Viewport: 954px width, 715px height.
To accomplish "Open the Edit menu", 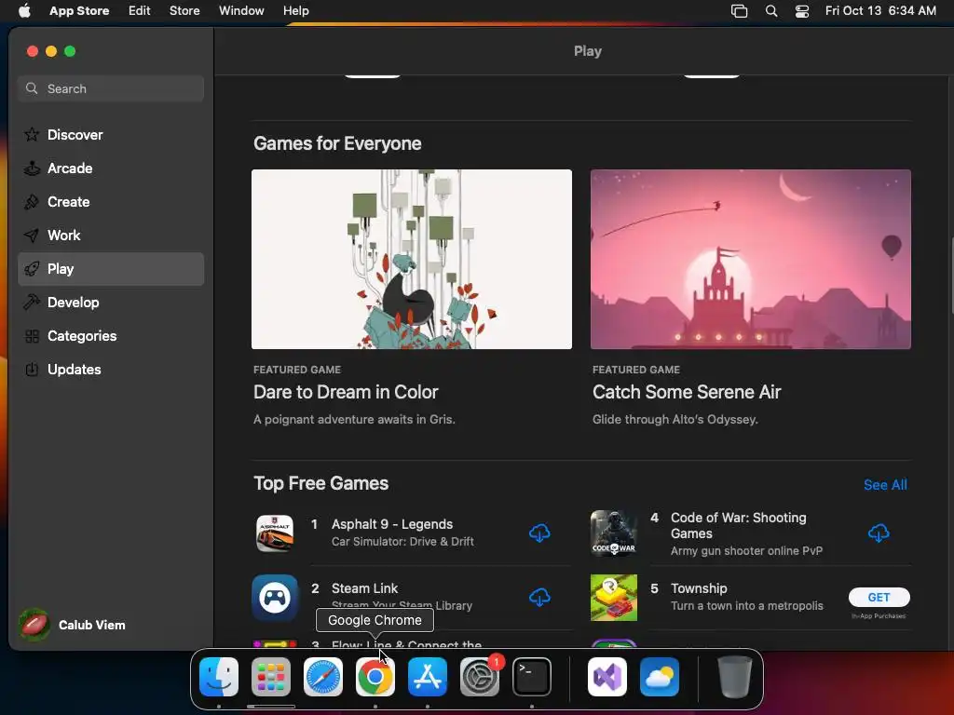I will pos(140,10).
